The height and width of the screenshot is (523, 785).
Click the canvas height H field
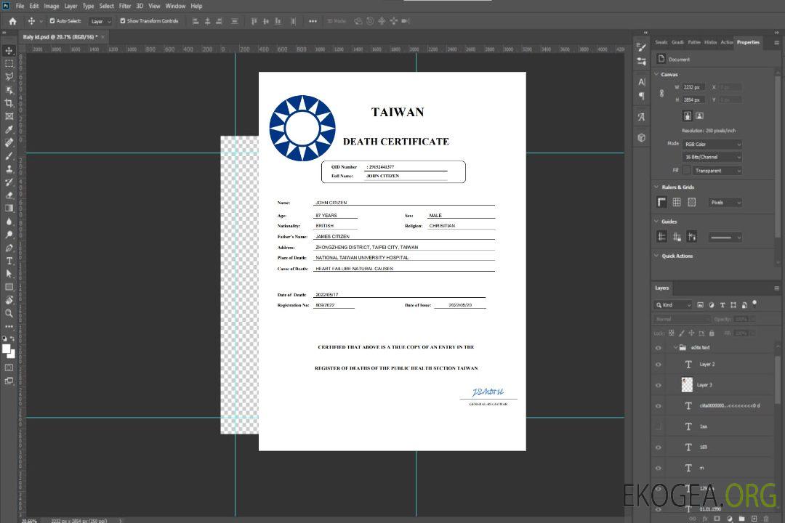[694, 100]
